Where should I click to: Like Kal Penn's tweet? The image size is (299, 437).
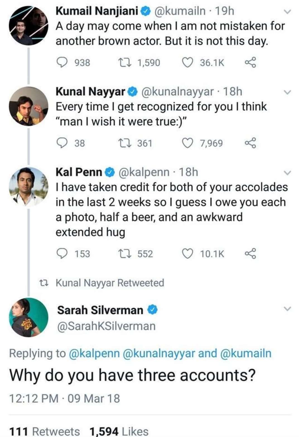point(187,253)
